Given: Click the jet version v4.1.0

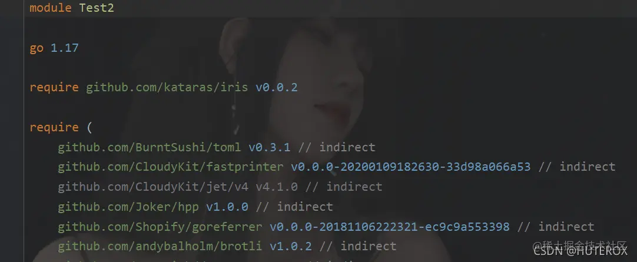Looking at the screenshot, I should [276, 187].
